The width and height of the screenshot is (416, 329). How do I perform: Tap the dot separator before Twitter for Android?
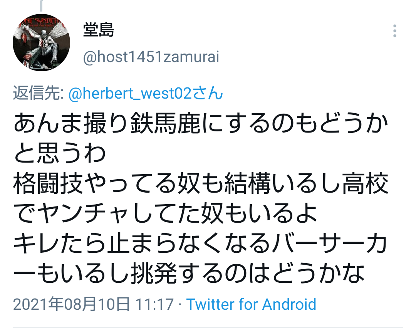click(180, 304)
